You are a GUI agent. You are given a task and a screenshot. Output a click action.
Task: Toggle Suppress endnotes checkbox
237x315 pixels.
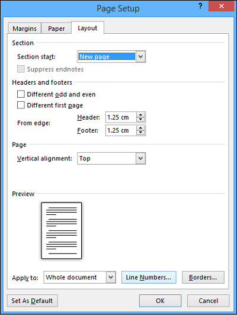point(21,69)
